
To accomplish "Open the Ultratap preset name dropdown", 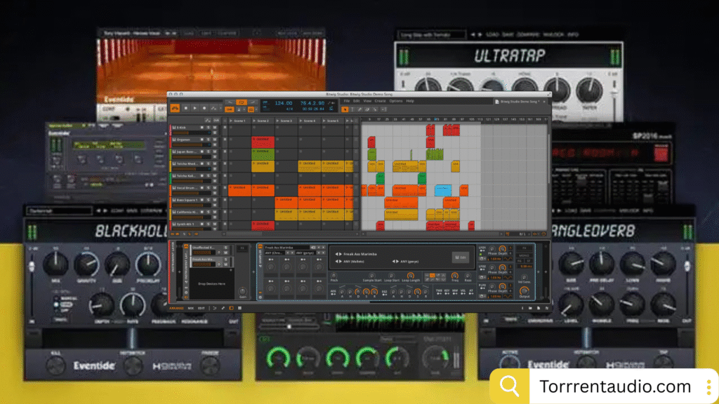I will coord(431,34).
